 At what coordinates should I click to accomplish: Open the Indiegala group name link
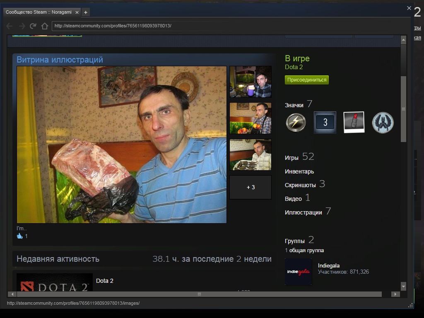click(x=329, y=265)
